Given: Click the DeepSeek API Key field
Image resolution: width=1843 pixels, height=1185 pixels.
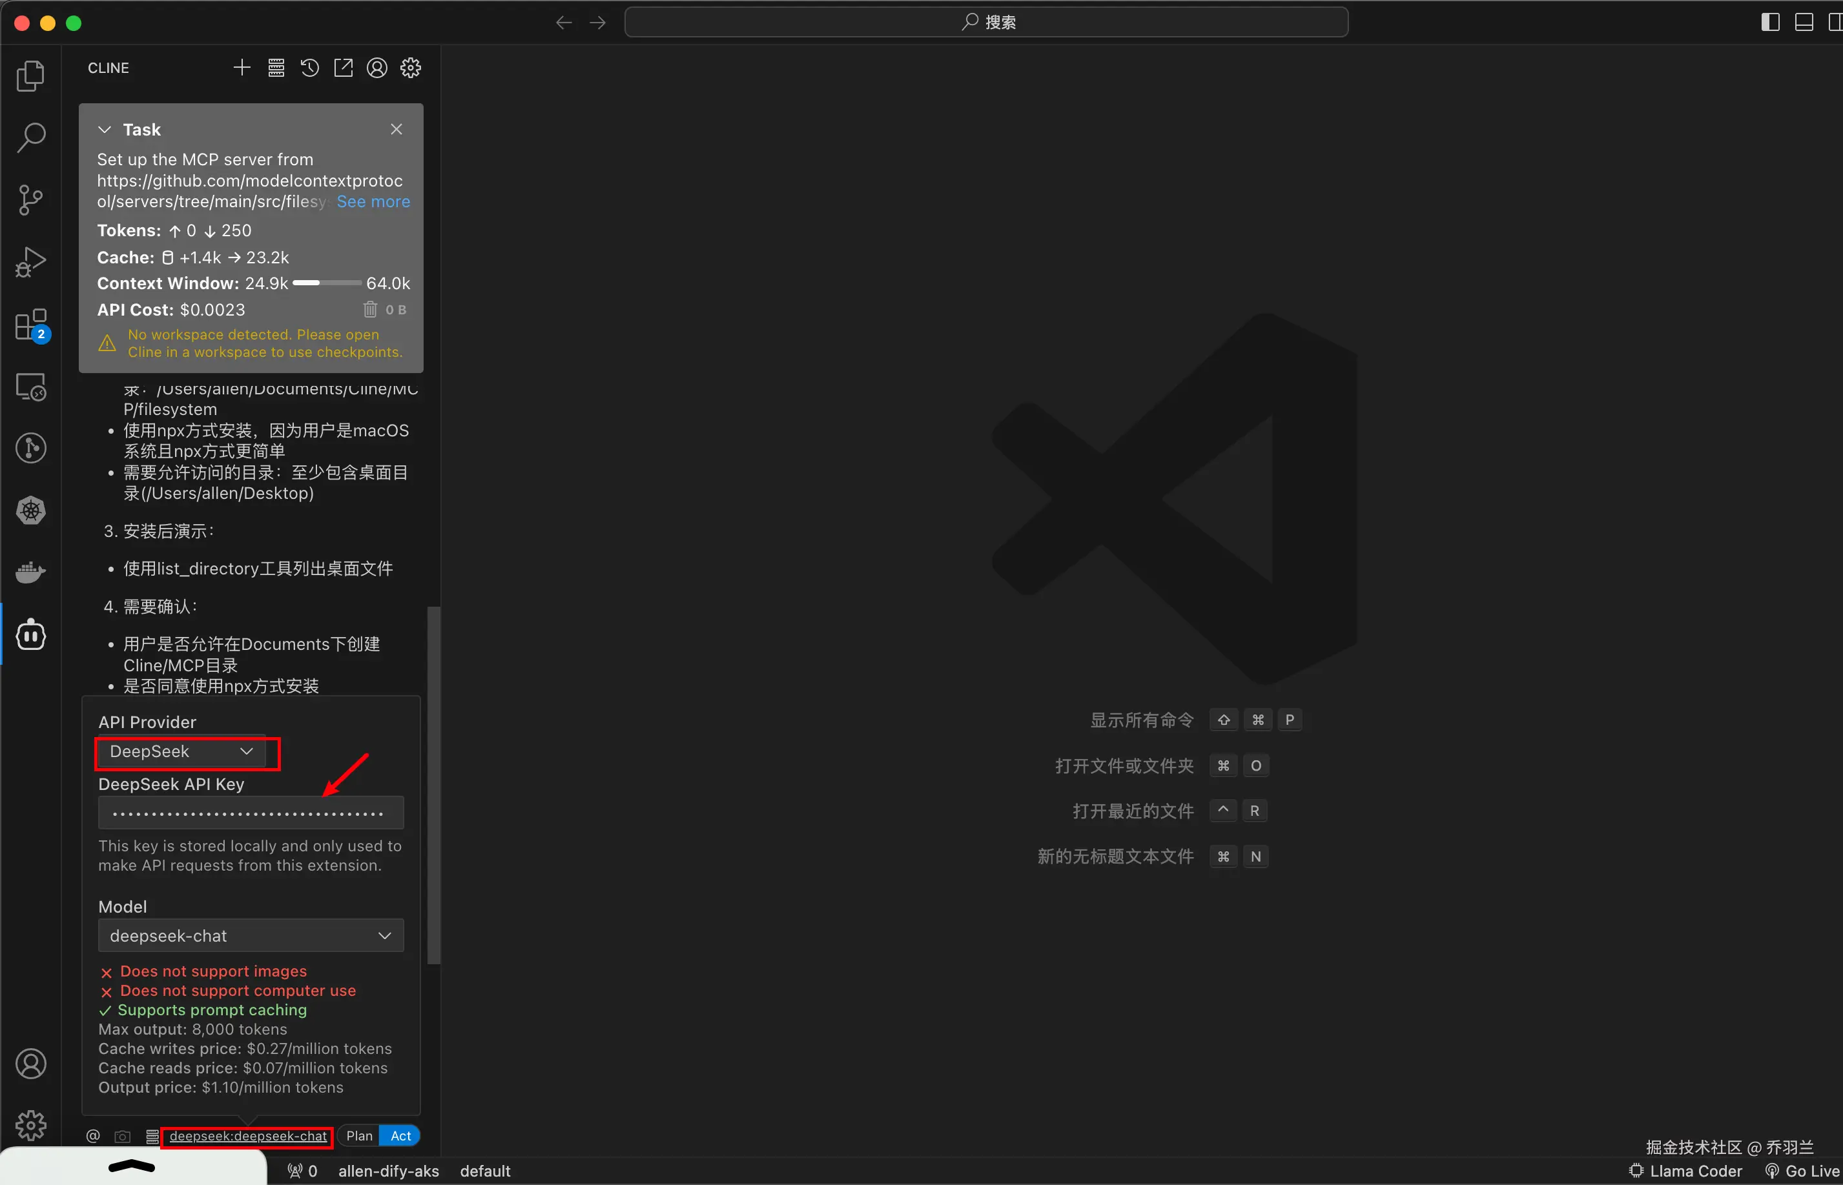Looking at the screenshot, I should click(250, 813).
